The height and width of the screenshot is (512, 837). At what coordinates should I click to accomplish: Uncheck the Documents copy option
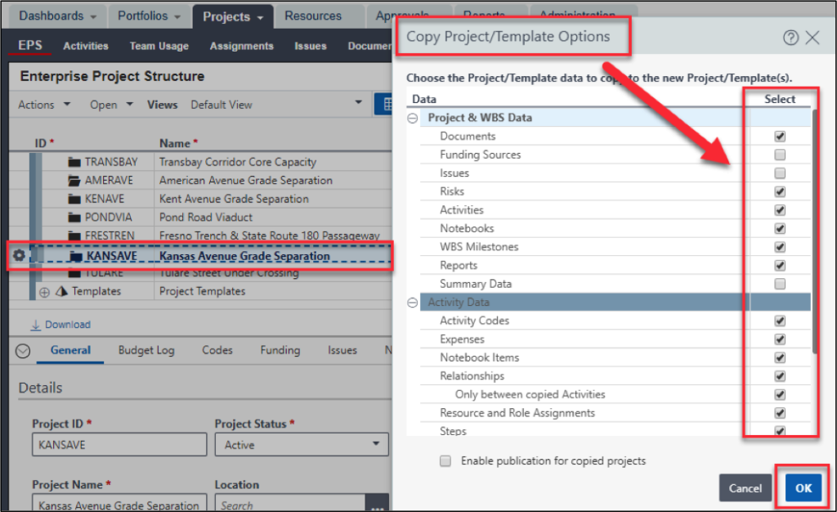[780, 136]
